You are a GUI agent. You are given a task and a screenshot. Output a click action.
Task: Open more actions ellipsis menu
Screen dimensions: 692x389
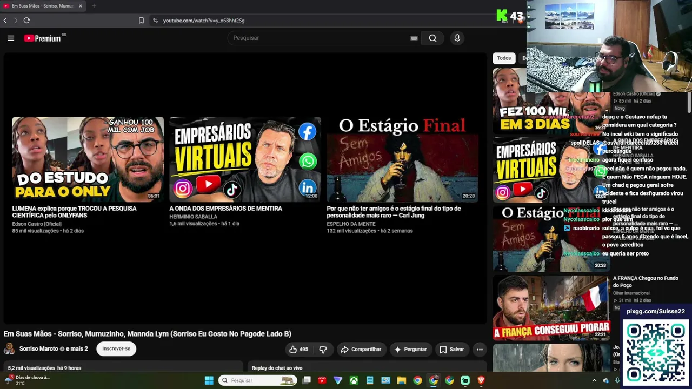(480, 350)
